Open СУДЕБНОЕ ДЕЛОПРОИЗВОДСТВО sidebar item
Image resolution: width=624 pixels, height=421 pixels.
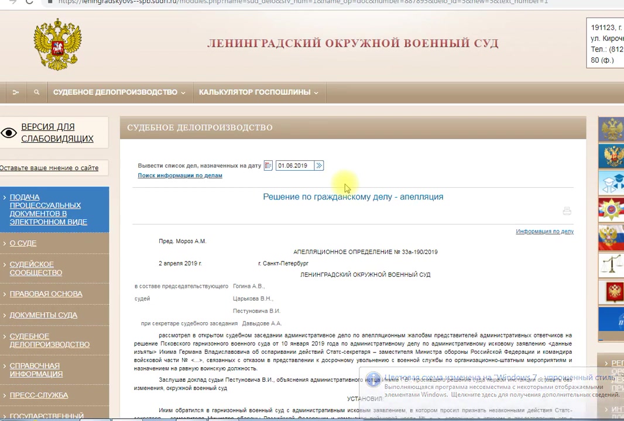(x=49, y=340)
